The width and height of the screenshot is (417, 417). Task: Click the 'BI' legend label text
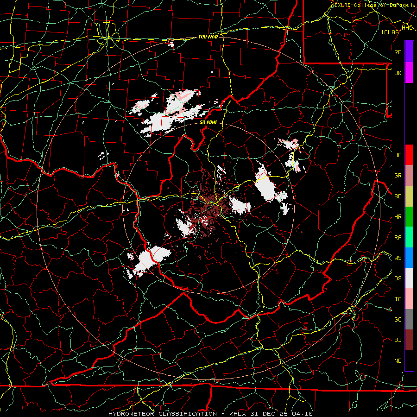click(398, 340)
